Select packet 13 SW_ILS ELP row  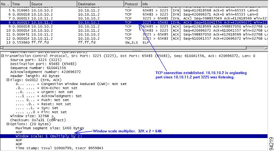[x=134, y=43]
